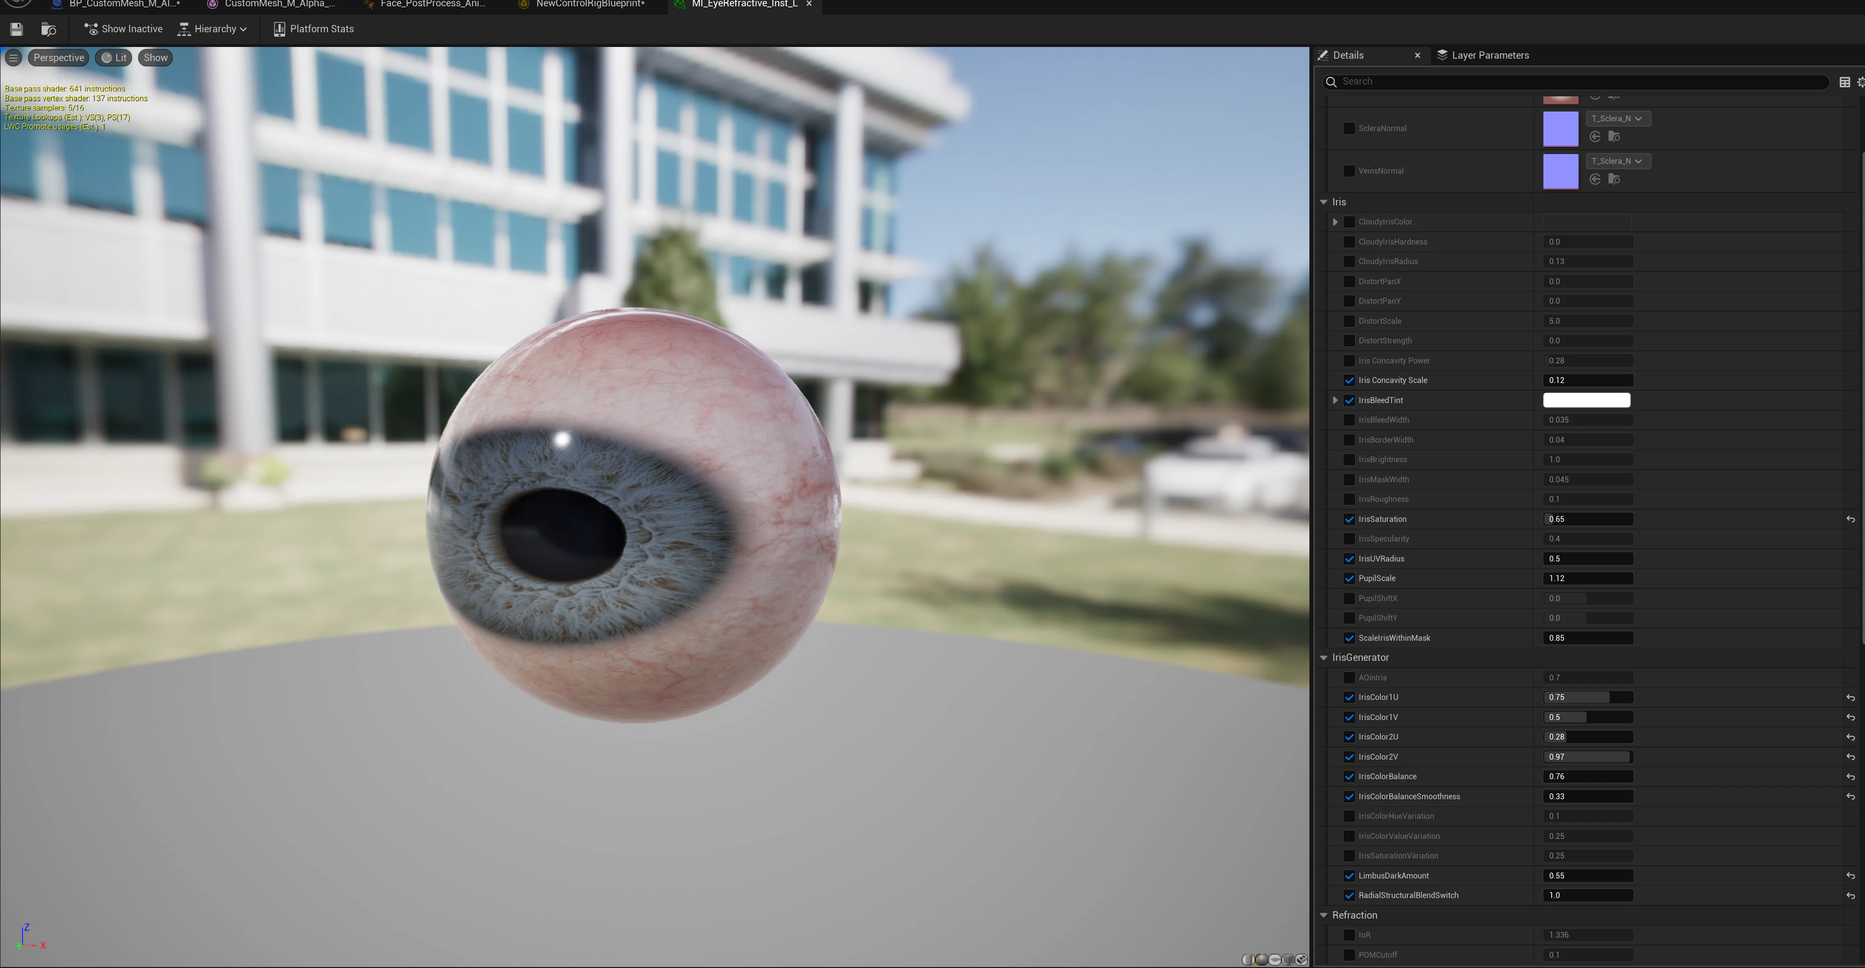Screen dimensions: 1865x968
Task: Click the VeinsNormal texture thumbnail
Action: click(x=1560, y=172)
